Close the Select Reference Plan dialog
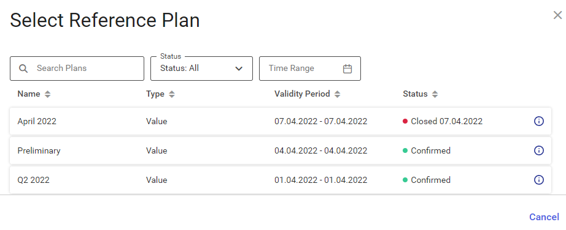The width and height of the screenshot is (566, 230). tap(557, 15)
